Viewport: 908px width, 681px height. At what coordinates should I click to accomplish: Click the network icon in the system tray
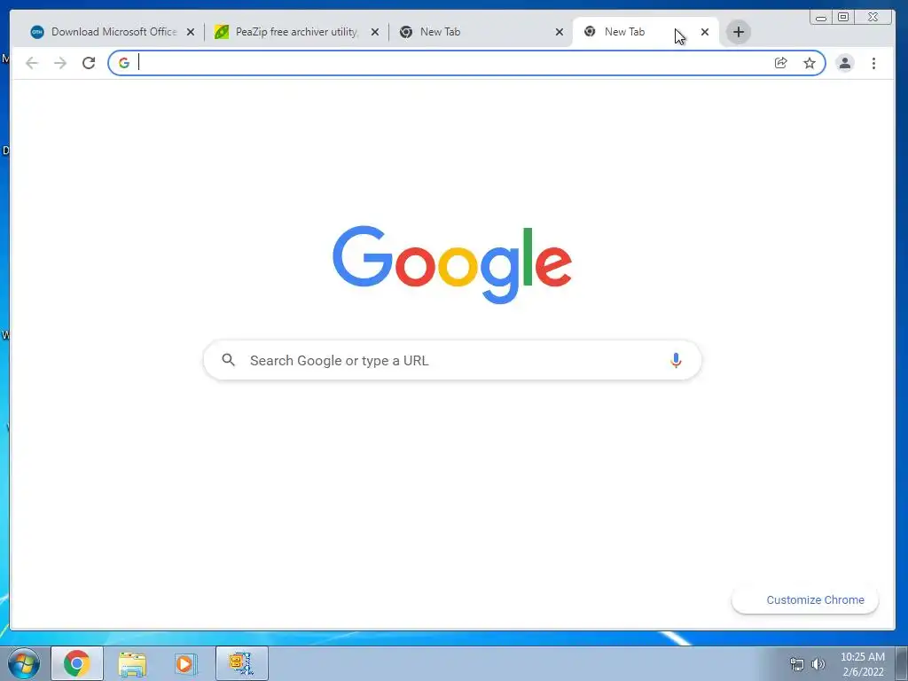pyautogui.click(x=797, y=663)
